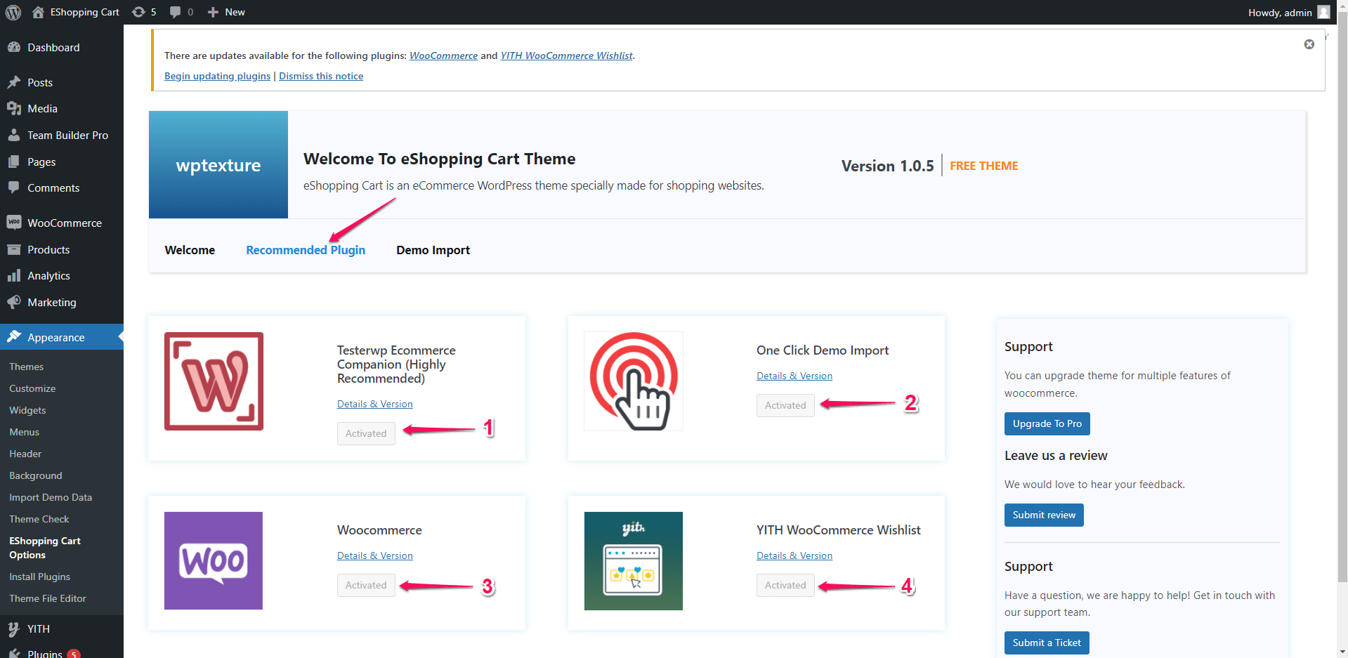Click the Comments bubble icon in sidebar
Viewport: 1348px width, 658px height.
(13, 187)
